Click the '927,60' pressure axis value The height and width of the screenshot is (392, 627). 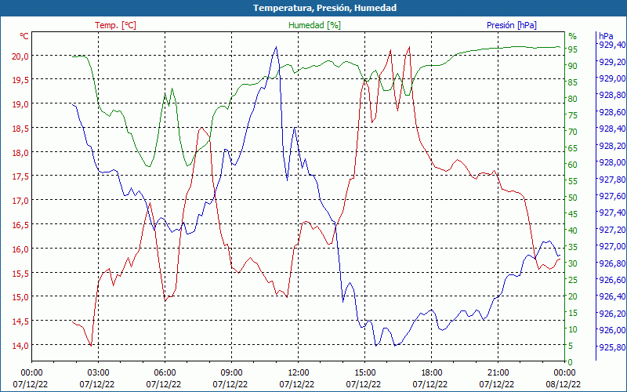pyautogui.click(x=611, y=196)
